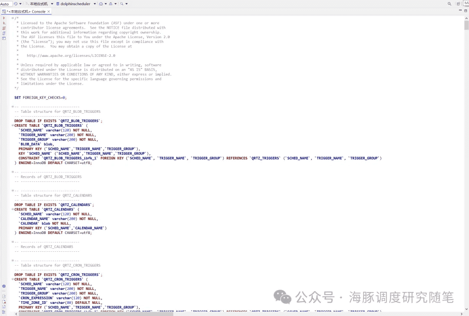The height and width of the screenshot is (316, 469).
Task: Collapse the CREATE TABLE QRTZ_CALENDARS block
Action: 13,209
